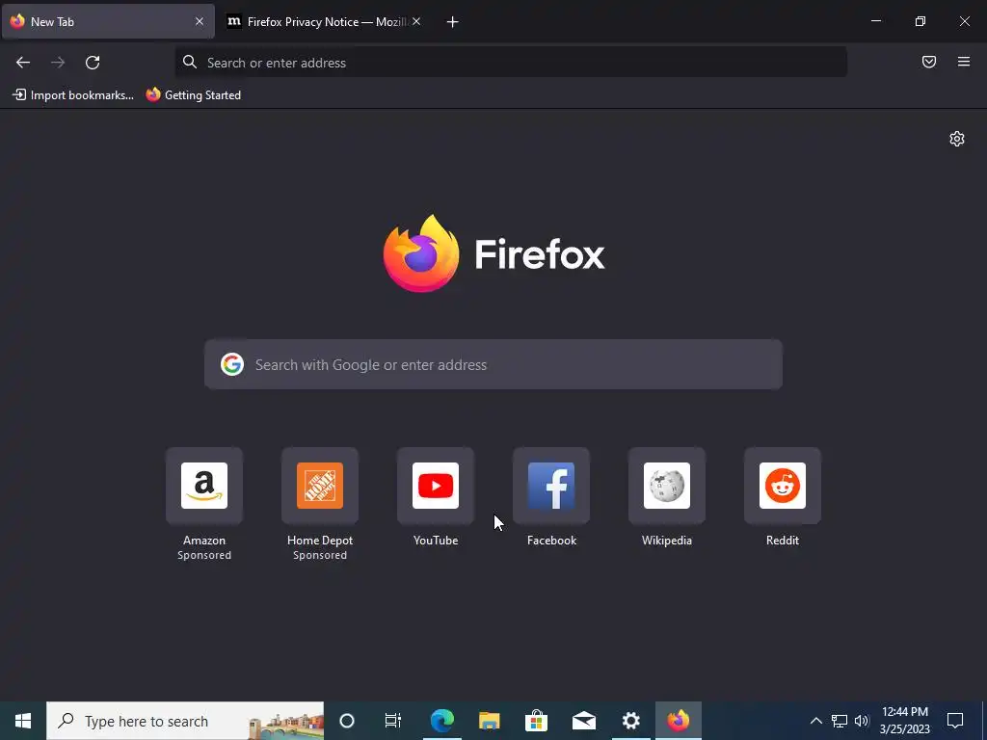
Task: Show hidden system tray icons
Action: (815, 721)
